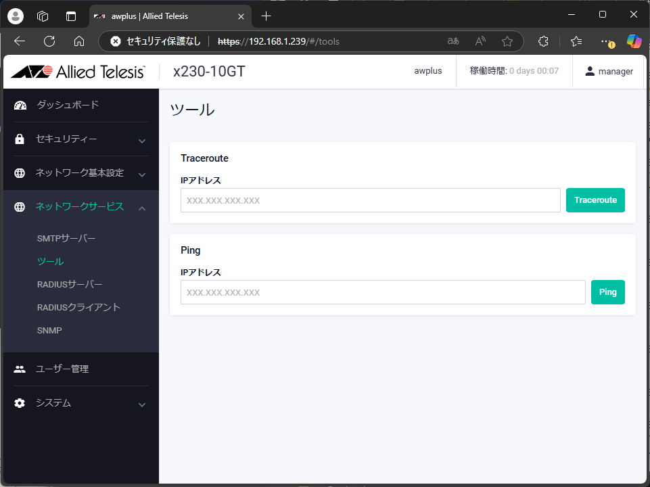The height and width of the screenshot is (487, 650).
Task: Click the user management people icon
Action: [20, 369]
